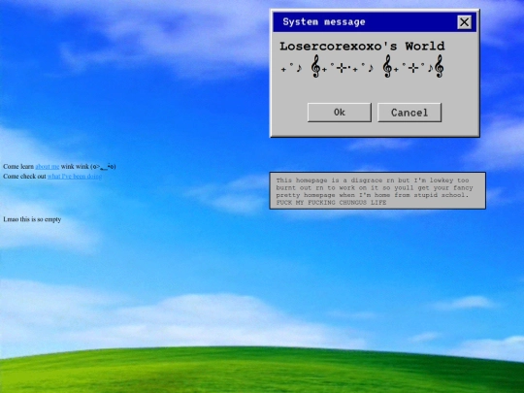Click the 'Lmao this is so empty' text

[x=32, y=219]
